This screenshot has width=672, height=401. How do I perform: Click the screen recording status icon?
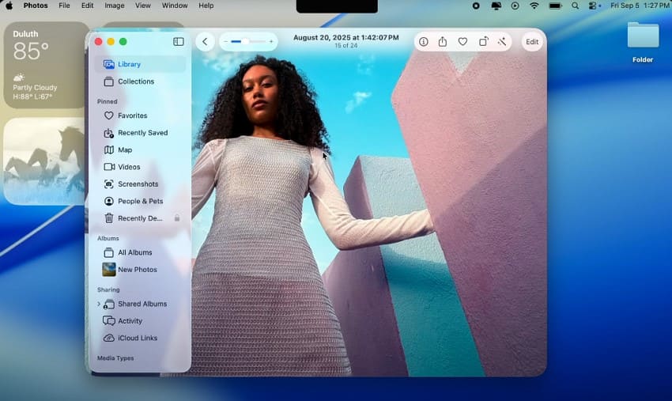(x=476, y=6)
